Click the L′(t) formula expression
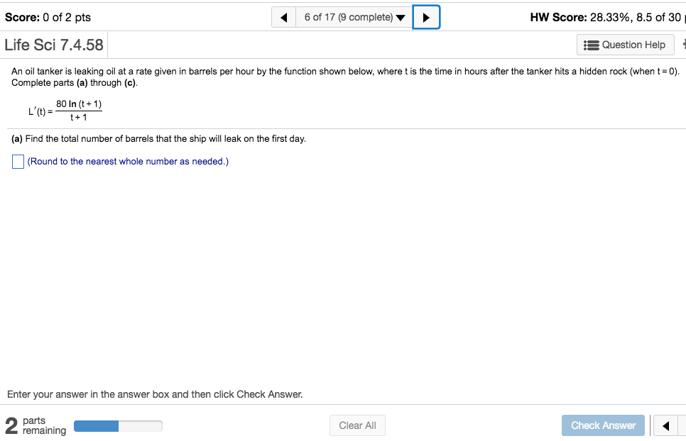The image size is (686, 441). (65, 111)
